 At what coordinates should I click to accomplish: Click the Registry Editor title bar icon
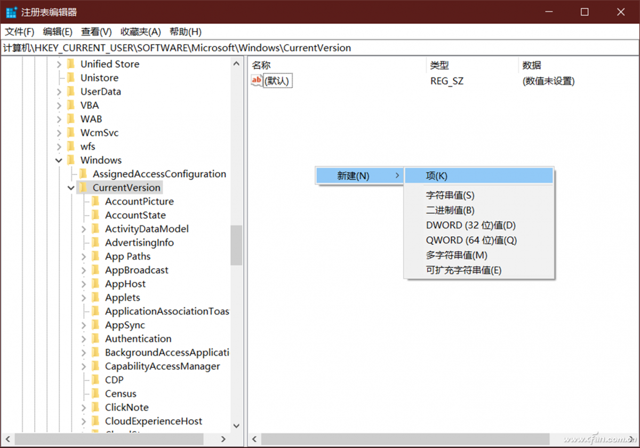[x=11, y=12]
